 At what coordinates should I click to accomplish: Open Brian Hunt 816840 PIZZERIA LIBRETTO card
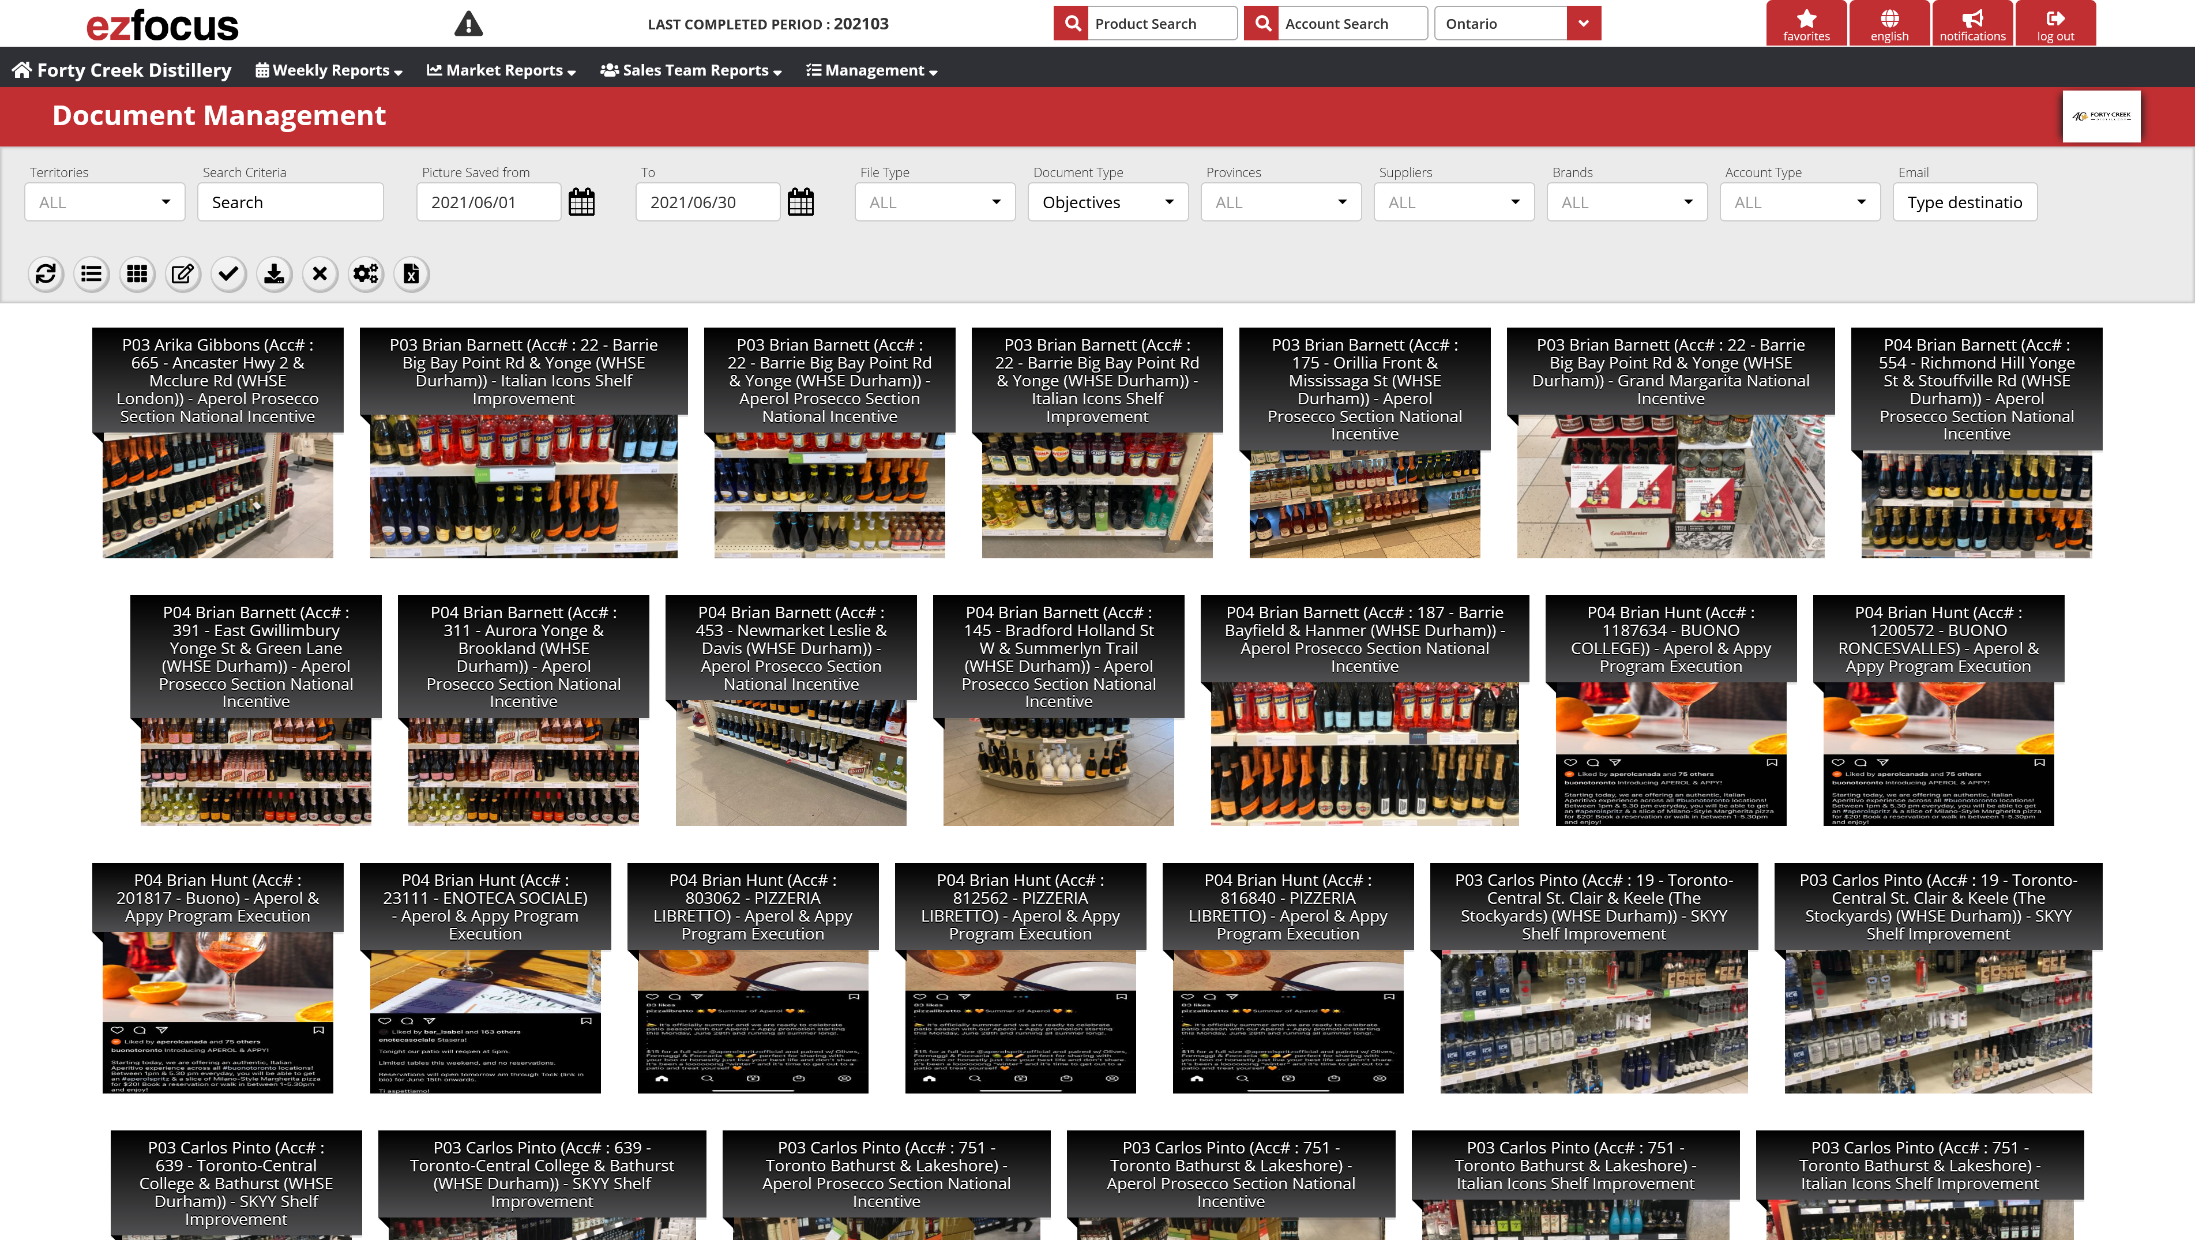(x=1287, y=978)
